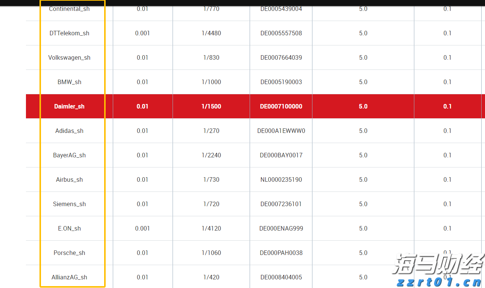Image resolution: width=485 pixels, height=288 pixels.
Task: Click the BayerAG_sh symbol name
Action: point(69,155)
